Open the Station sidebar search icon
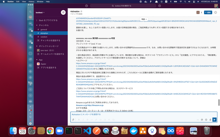The width and height of the screenshot is (220, 137). tap(30, 12)
